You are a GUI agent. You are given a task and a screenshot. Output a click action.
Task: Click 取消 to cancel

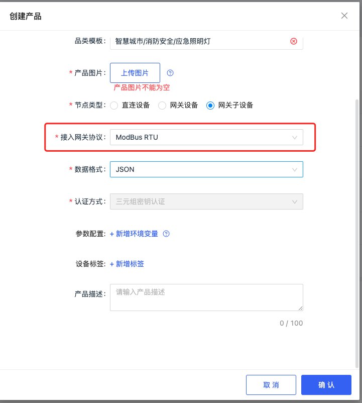point(271,385)
